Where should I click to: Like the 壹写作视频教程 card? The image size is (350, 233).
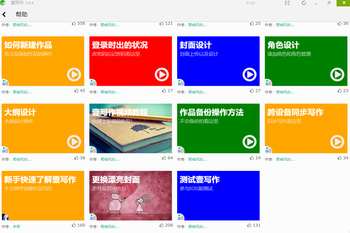pyautogui.click(x=164, y=158)
